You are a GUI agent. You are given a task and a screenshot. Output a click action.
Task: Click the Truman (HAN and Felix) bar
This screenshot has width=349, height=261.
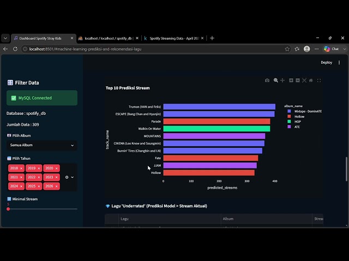pos(219,107)
